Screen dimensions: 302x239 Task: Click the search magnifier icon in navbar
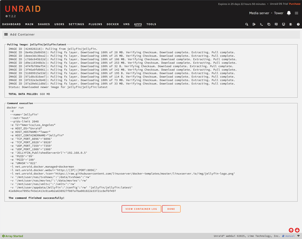(x=247, y=25)
